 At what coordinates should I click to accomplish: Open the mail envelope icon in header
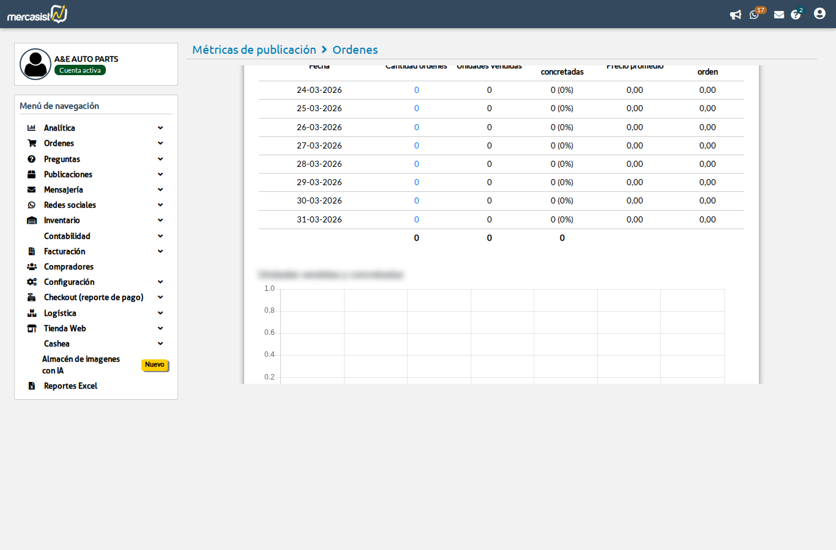click(779, 15)
